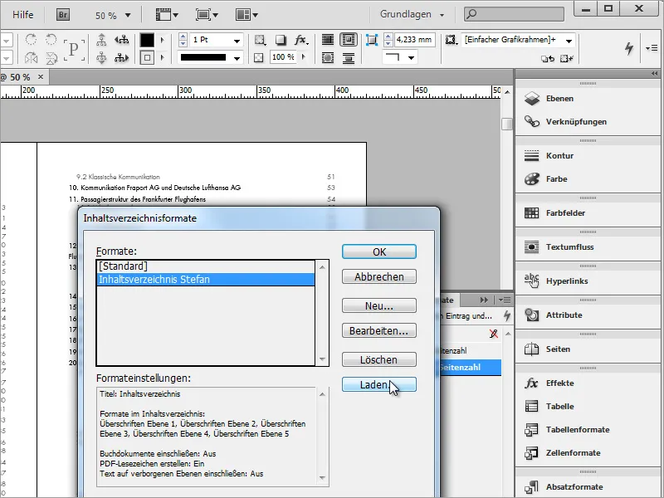Viewport: 664px width, 498px height.
Task: Open the view options dropdown
Action: point(167,15)
